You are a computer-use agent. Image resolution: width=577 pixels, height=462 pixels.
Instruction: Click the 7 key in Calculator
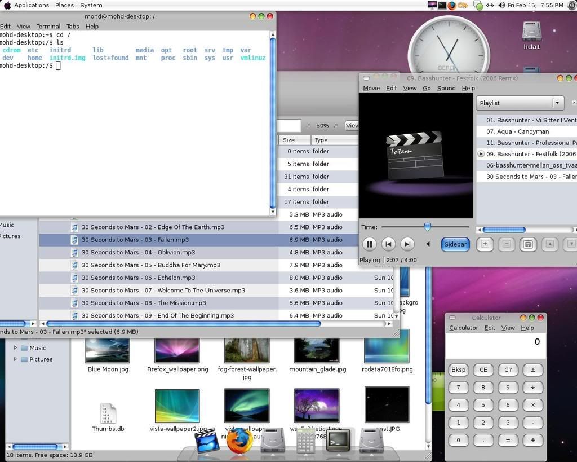[459, 387]
